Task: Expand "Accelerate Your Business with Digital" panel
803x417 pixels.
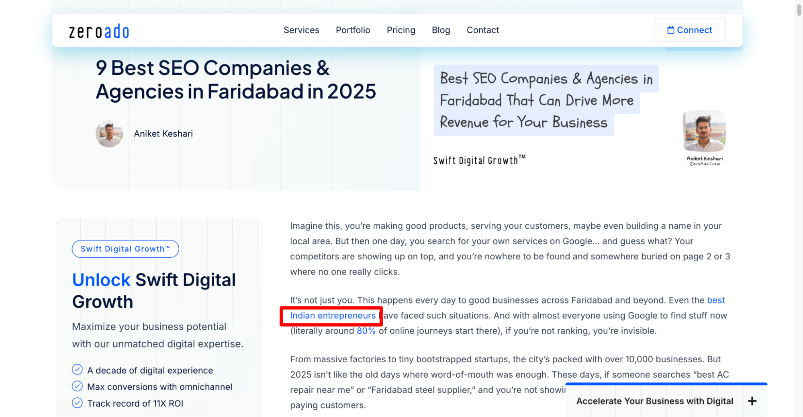Action: coord(654,401)
